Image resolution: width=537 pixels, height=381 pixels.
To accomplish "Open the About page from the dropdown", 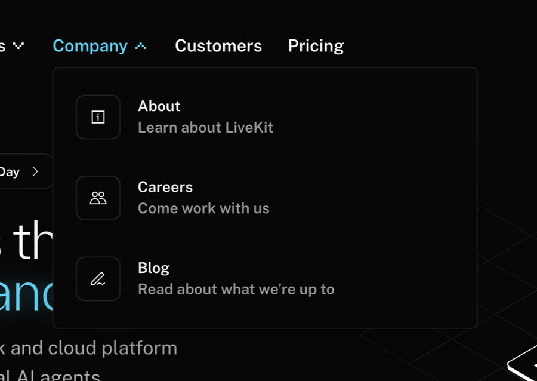I will pos(159,106).
